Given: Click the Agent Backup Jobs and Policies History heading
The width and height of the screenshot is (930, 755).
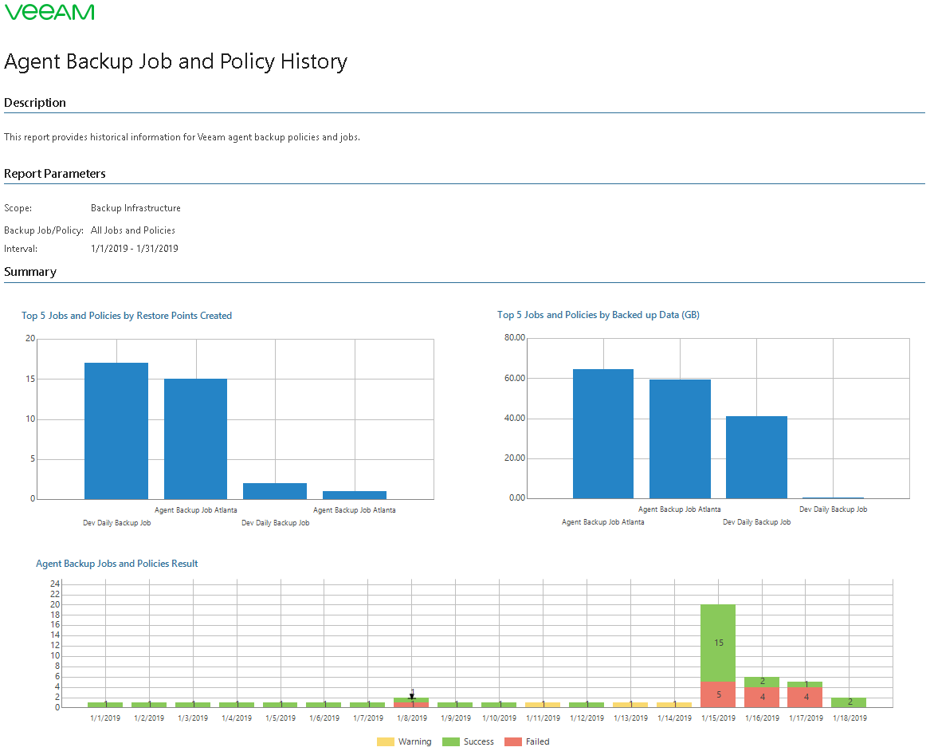Looking at the screenshot, I should [175, 61].
